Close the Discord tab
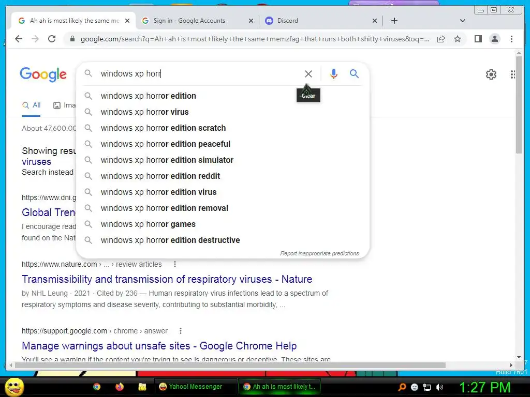Viewport: 530px width, 397px height. 375,21
